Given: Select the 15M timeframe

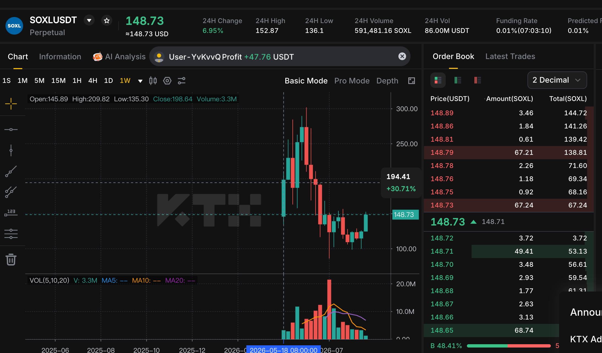Looking at the screenshot, I should (58, 80).
